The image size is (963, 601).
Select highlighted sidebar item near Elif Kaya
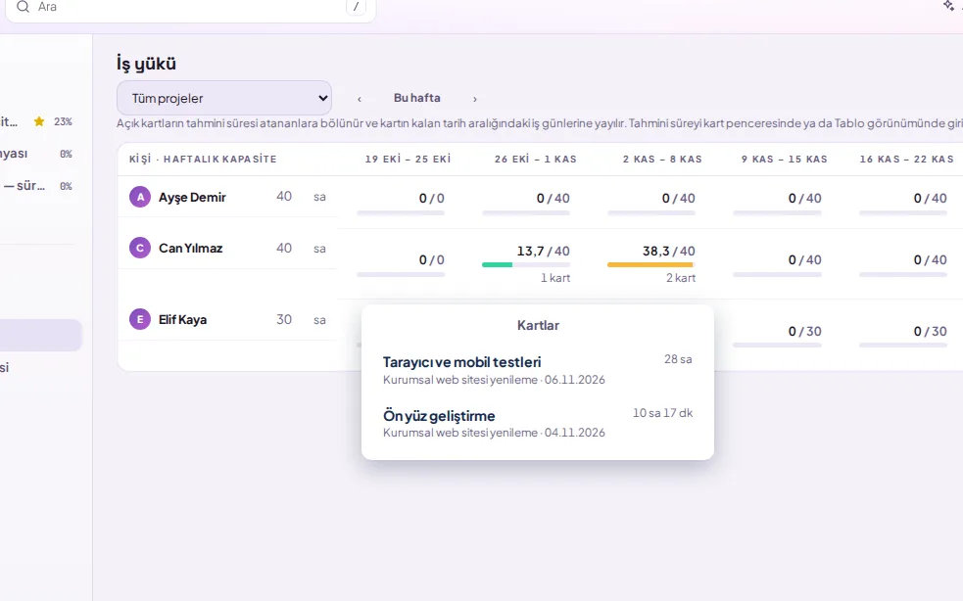point(40,335)
